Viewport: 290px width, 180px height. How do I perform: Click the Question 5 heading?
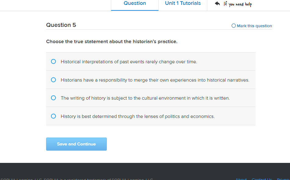61,25
